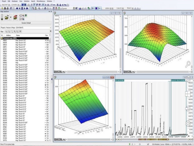The image size is (194, 146).
Task: Click the save disk icon in Map selection
Action: [2, 19]
